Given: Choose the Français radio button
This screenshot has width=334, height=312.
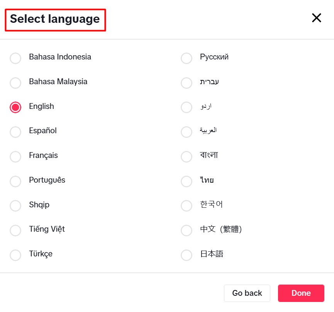Looking at the screenshot, I should pos(15,156).
